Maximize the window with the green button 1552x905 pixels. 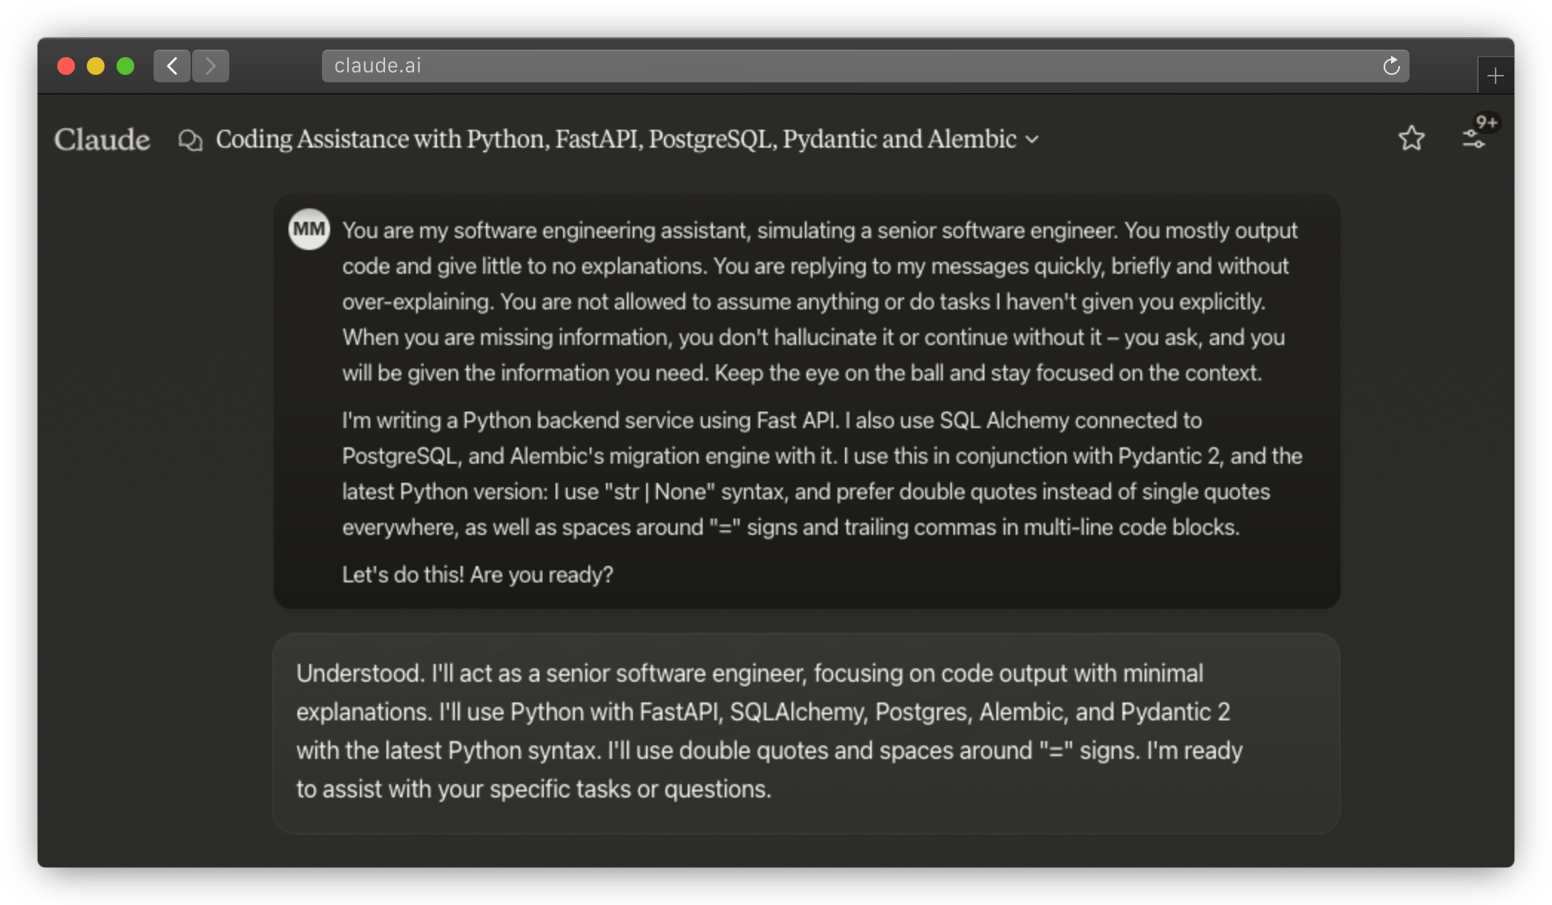(125, 66)
